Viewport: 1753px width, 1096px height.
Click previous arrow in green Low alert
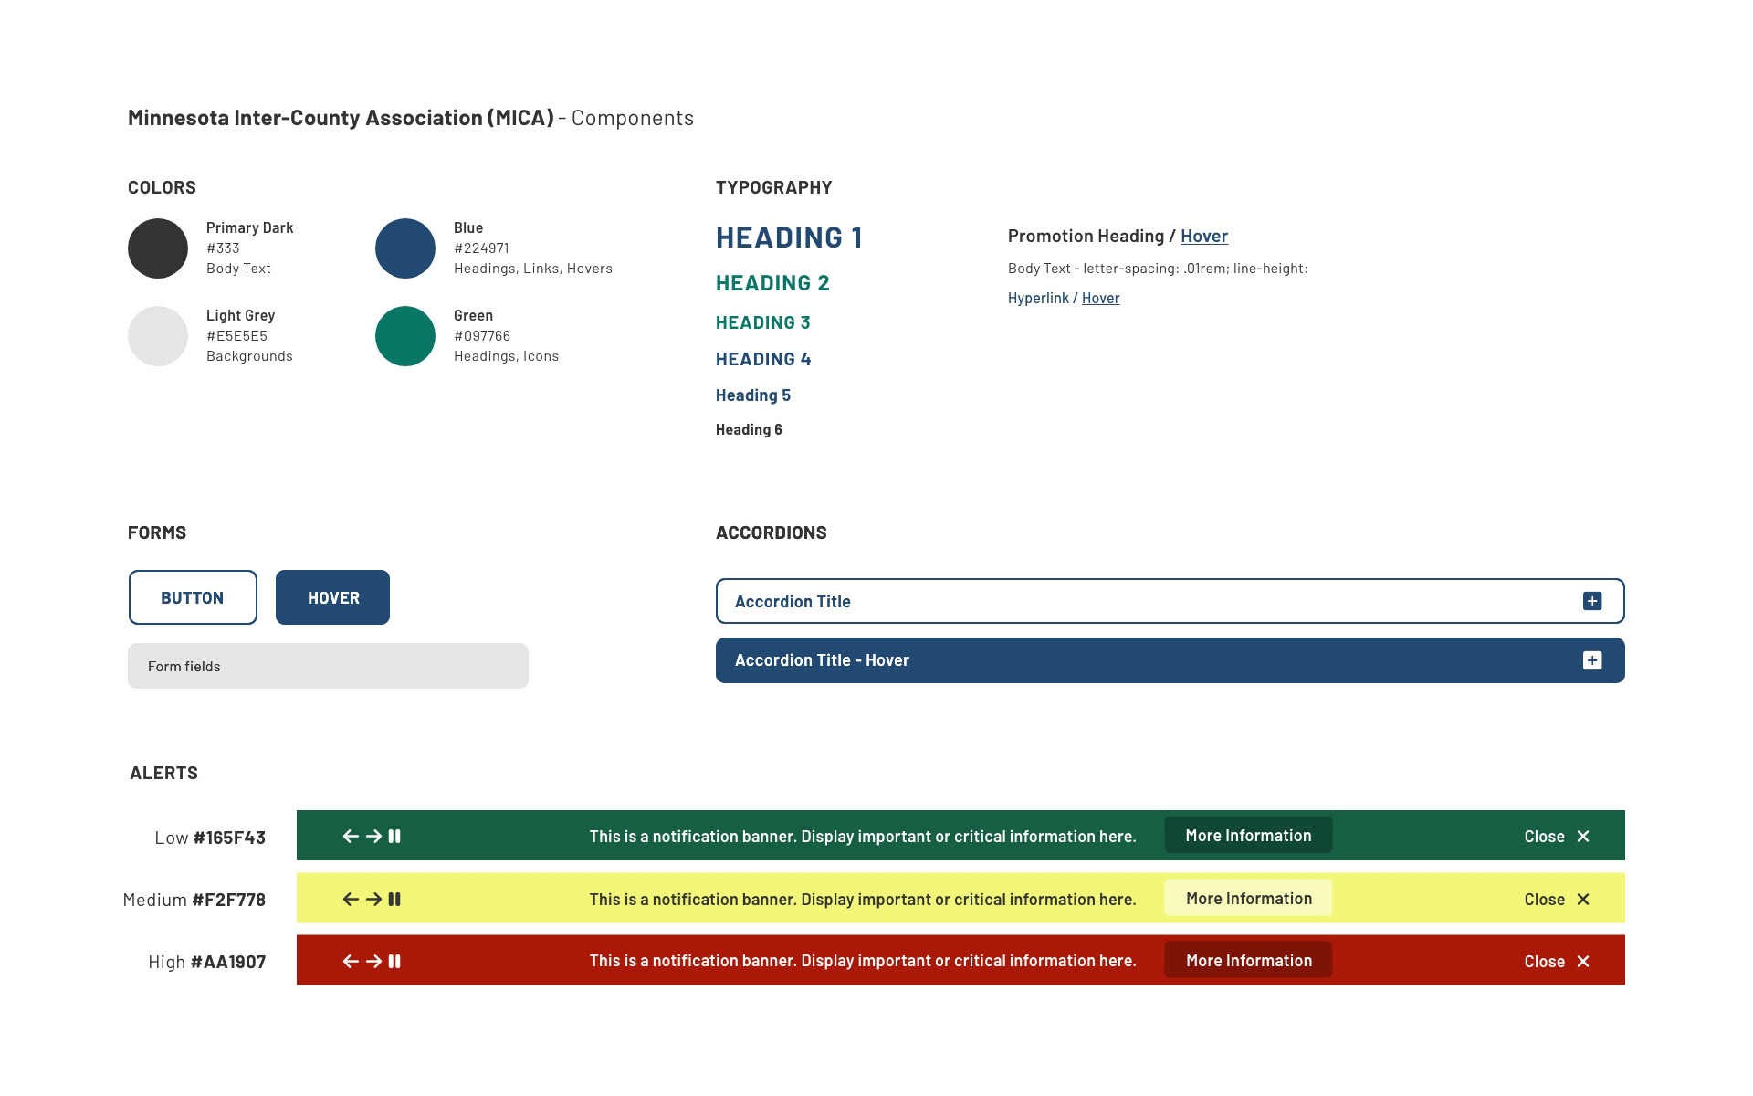(351, 837)
